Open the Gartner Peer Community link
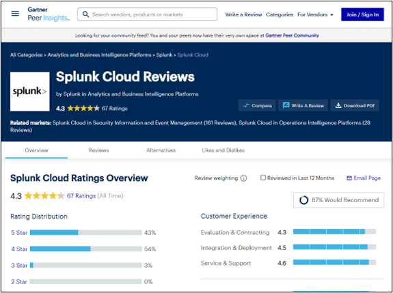393x293 pixels. click(292, 36)
